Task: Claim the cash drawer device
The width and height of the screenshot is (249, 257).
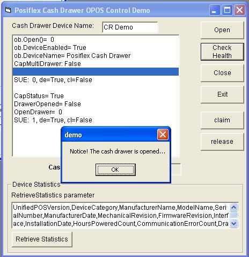Action: [222, 120]
